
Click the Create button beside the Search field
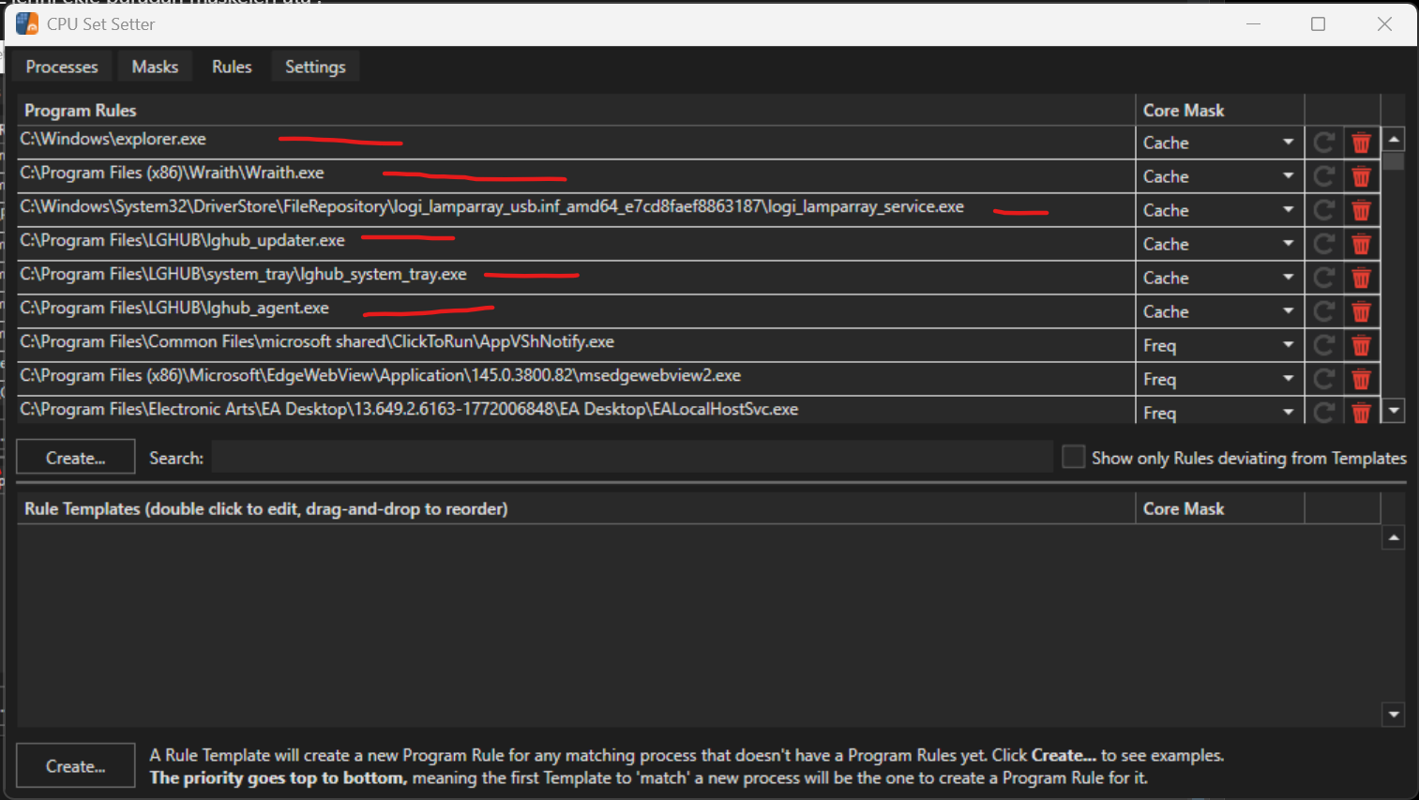76,458
